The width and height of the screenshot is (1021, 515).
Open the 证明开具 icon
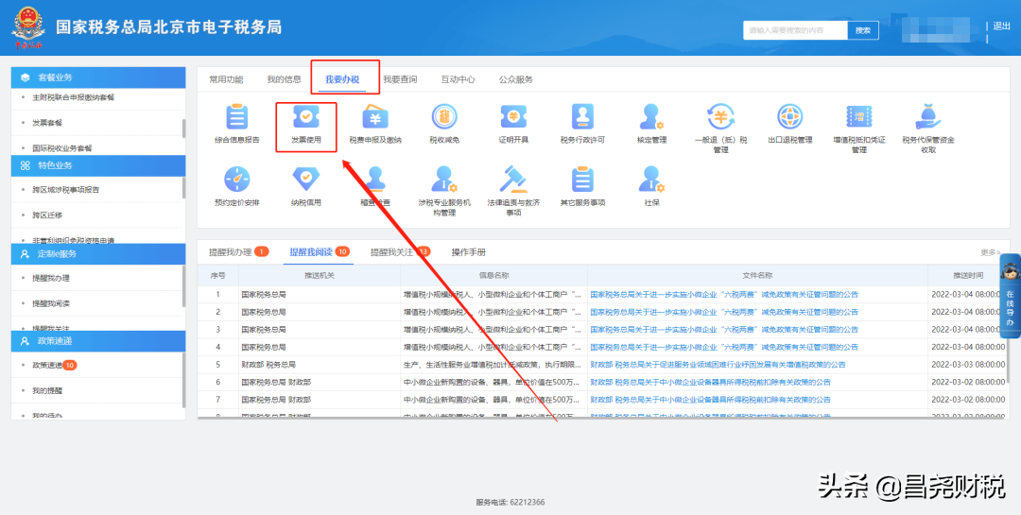coord(513,118)
